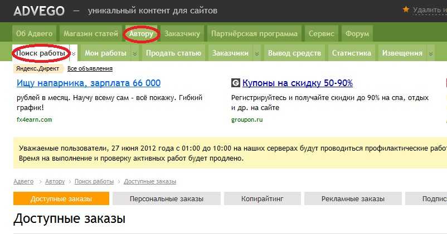Open ad Ищу напарника, зарплата 66 000
This screenshot has width=447, height=234.
[x=89, y=83]
